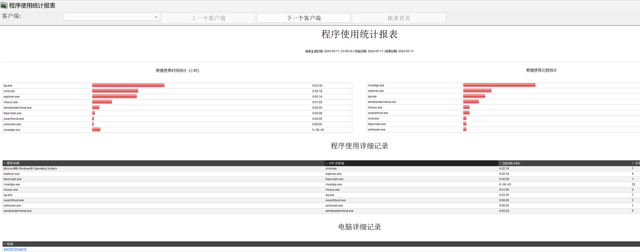Select cmd.exe label in usage-count chart

tap(374, 118)
